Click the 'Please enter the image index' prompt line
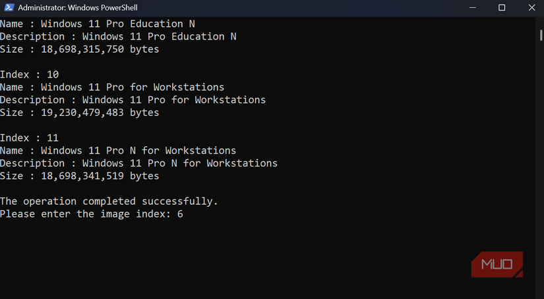Viewport: 544px width, 299px height. (x=91, y=214)
